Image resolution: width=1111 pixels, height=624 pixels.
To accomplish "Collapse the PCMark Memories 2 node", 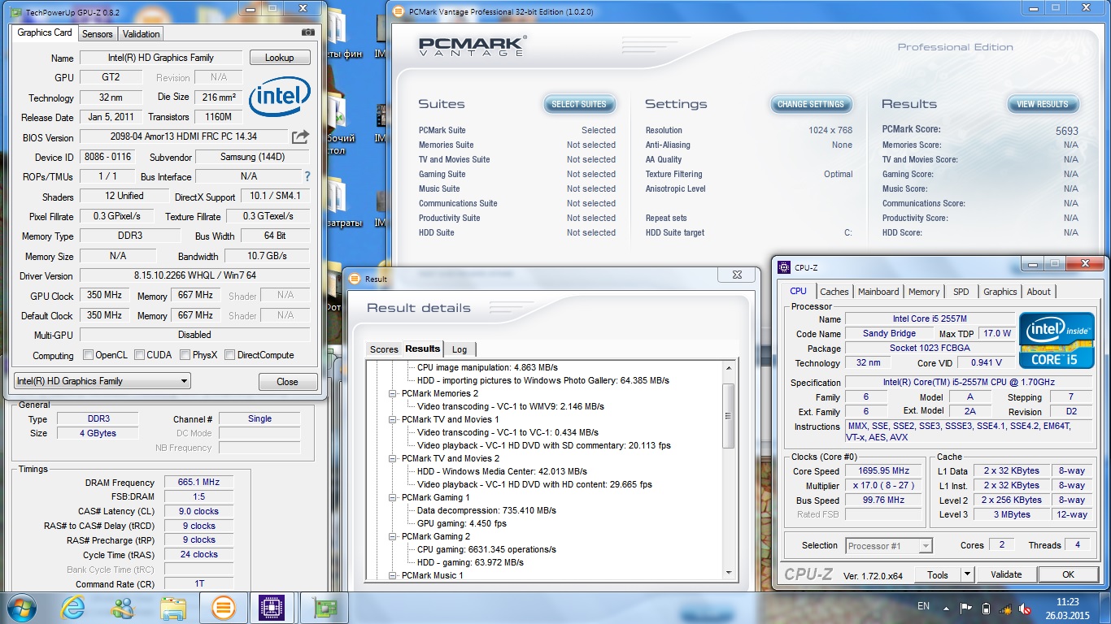I will (394, 393).
